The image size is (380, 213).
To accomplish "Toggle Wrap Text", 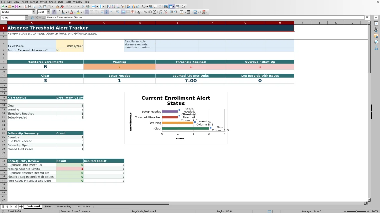I will coord(117,12).
